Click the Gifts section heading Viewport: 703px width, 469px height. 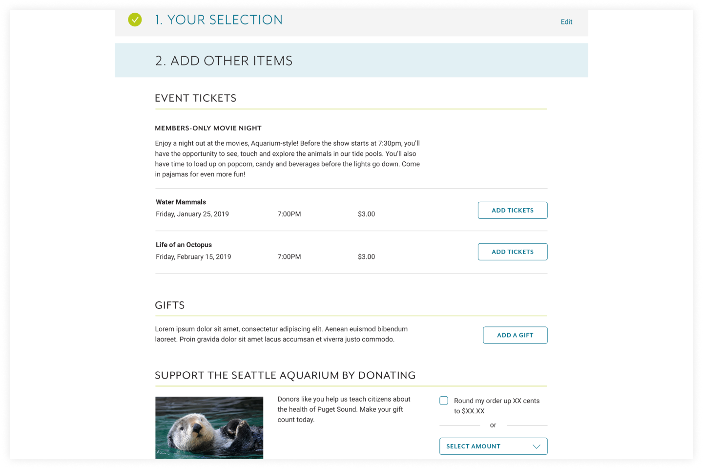tap(170, 305)
